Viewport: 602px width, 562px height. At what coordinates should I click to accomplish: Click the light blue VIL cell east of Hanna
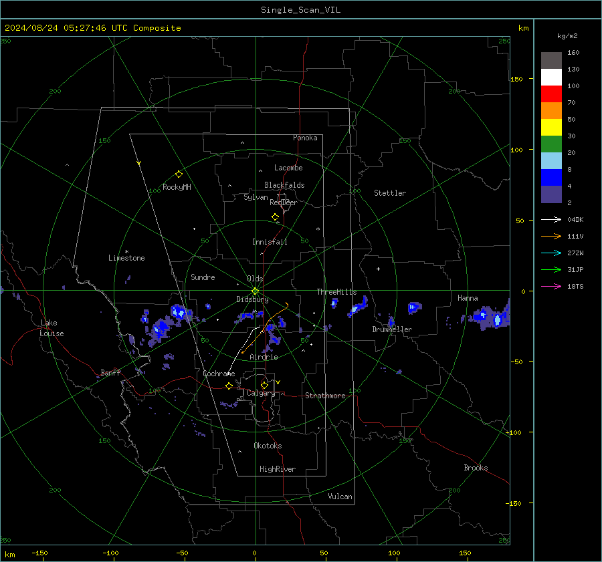click(498, 319)
